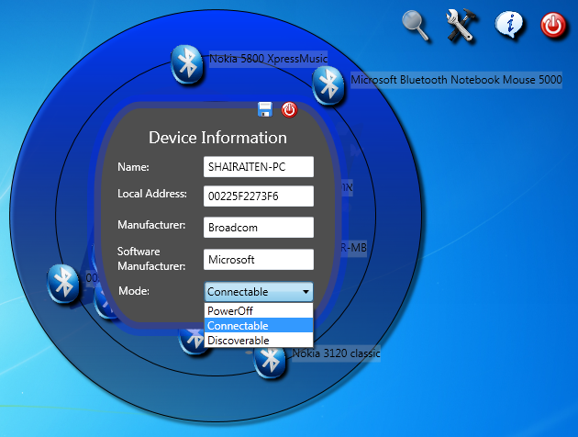This screenshot has height=437, width=578.
Task: Choose PowerOff from the Mode list
Action: 259,311
